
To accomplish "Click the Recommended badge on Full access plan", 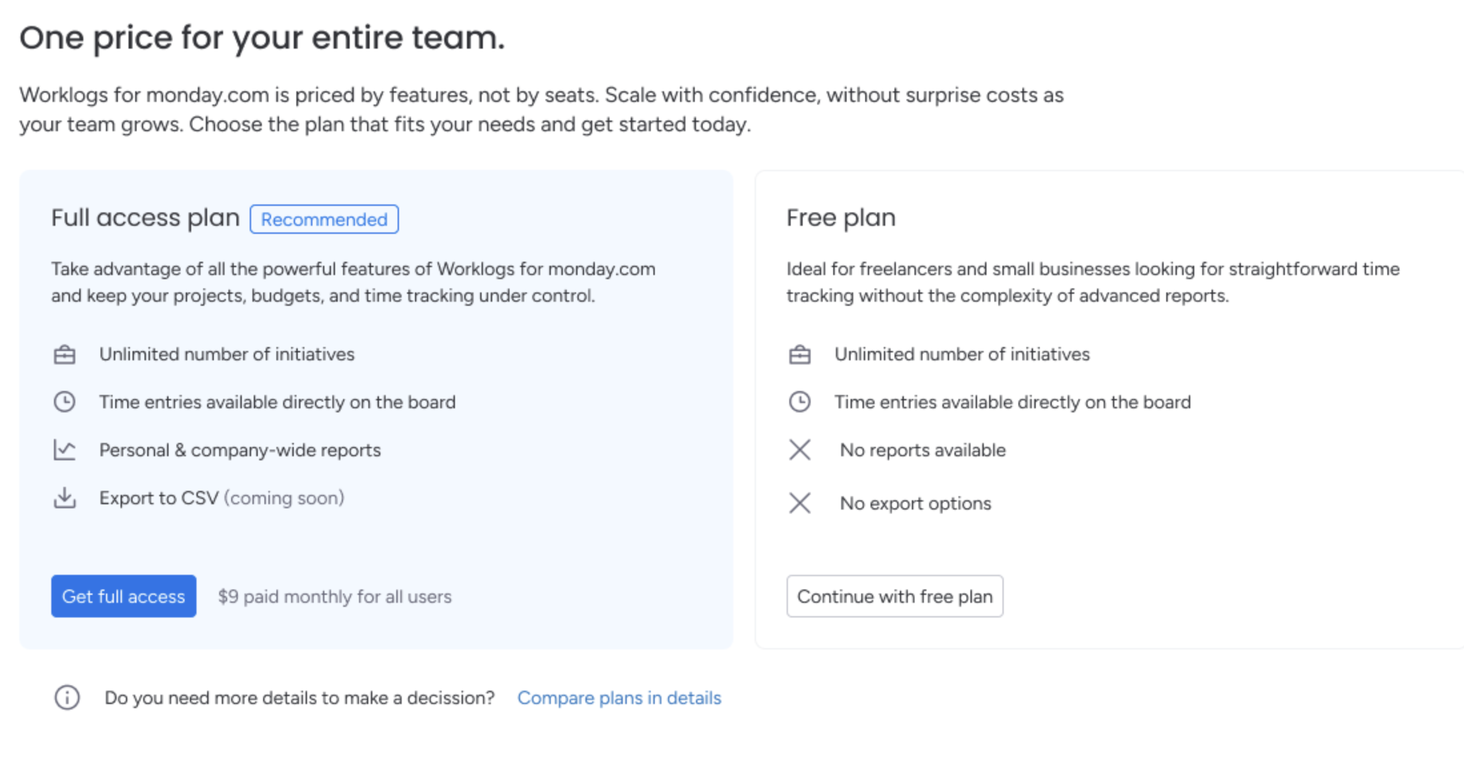I will (324, 219).
